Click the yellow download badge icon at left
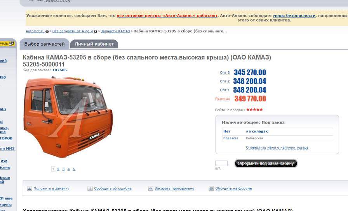 click(7, 44)
